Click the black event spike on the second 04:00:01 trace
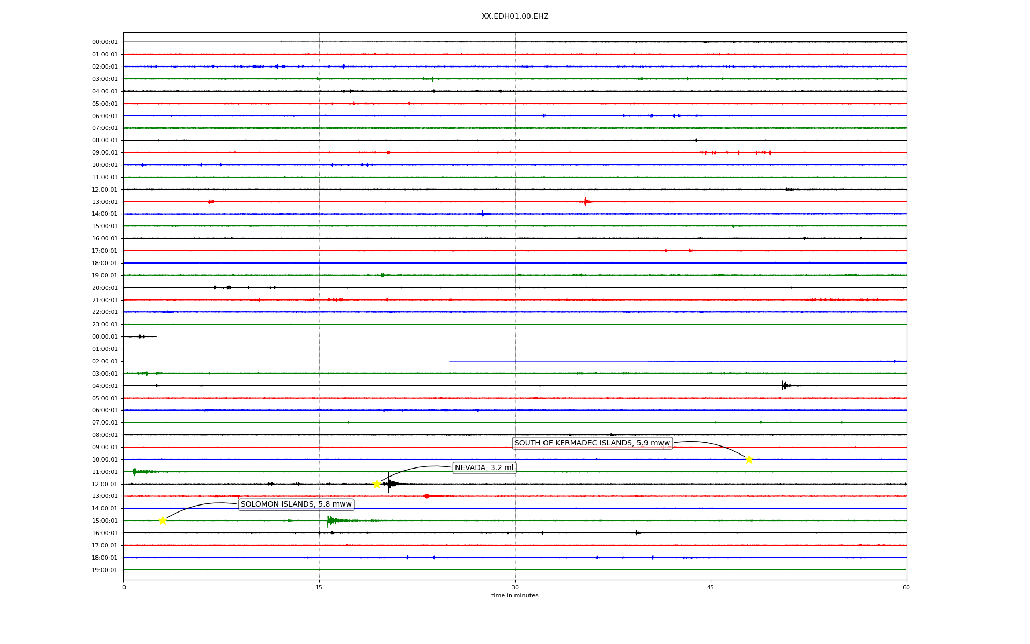Image resolution: width=1030 pixels, height=644 pixels. pos(784,385)
